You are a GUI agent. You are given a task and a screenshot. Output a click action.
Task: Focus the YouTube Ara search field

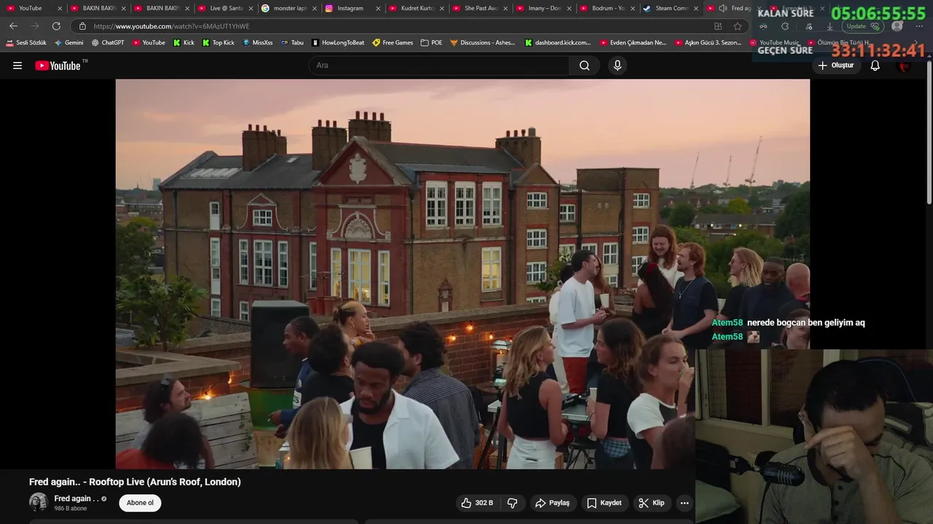(x=439, y=65)
